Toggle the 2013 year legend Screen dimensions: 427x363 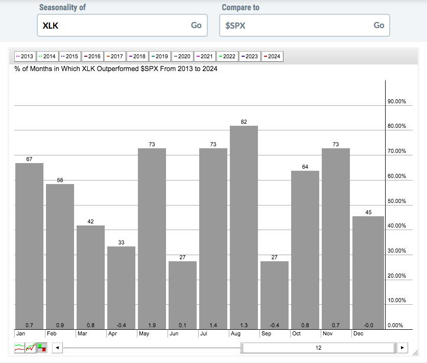click(x=25, y=56)
